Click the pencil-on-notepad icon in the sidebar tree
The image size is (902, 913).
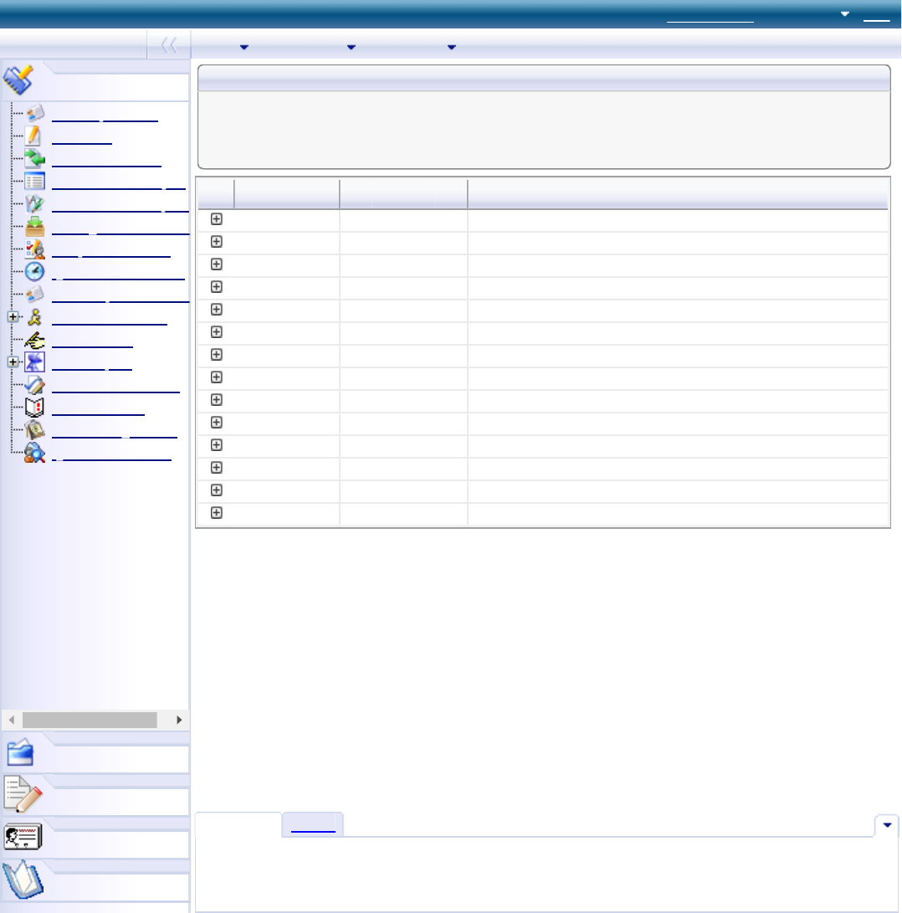click(x=34, y=136)
